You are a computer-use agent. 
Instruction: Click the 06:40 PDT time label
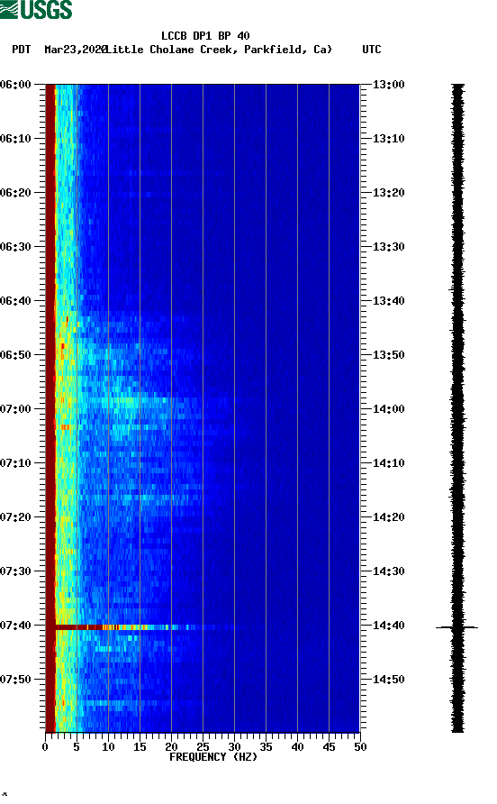coord(15,301)
